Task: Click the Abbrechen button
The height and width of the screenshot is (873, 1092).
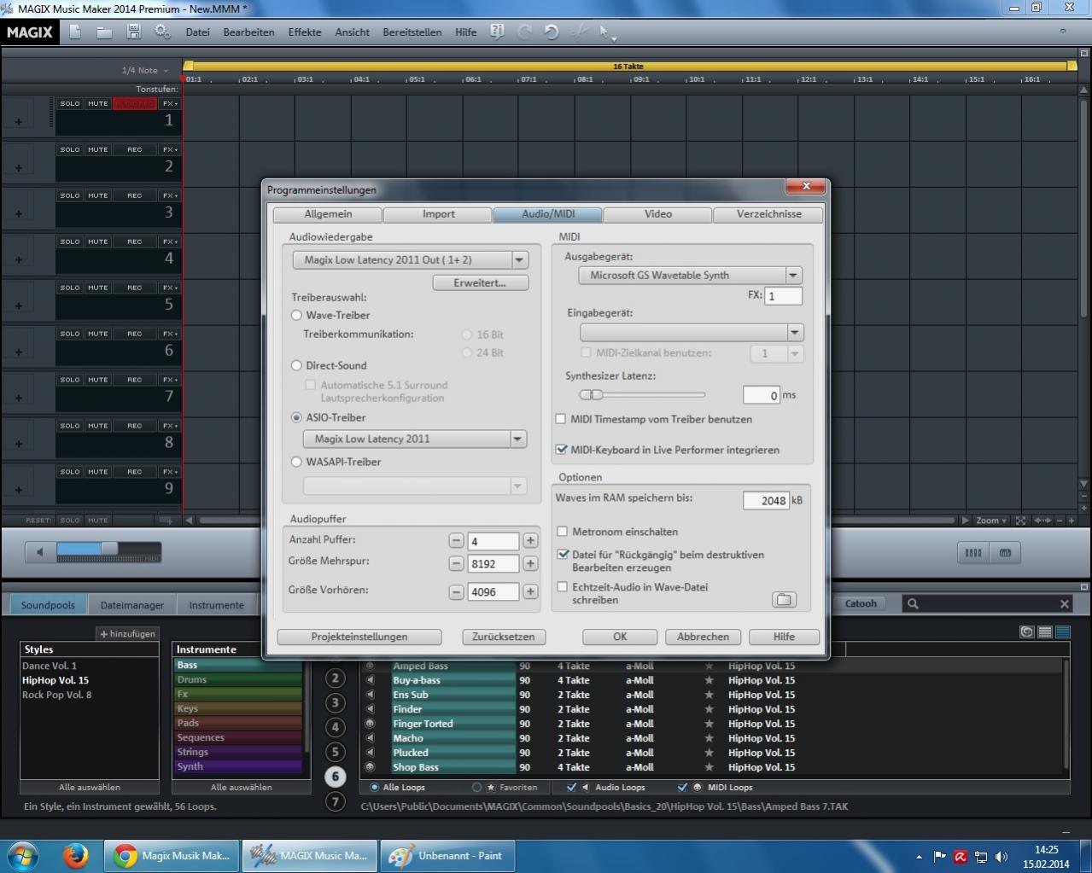Action: tap(703, 637)
